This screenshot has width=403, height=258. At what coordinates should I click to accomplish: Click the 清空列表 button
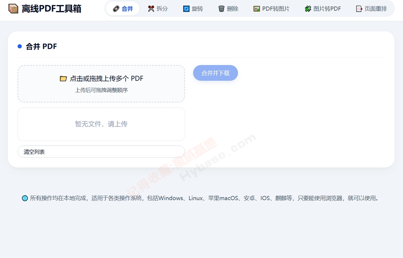pos(101,152)
